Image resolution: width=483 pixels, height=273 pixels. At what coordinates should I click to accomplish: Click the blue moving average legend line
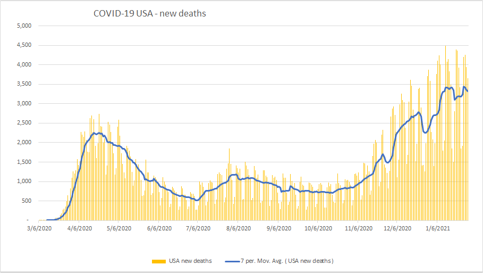pos(232,261)
